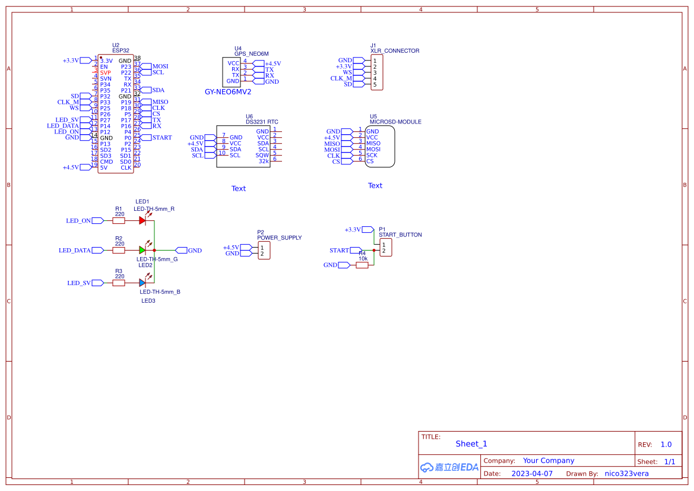Click the green LED2 symbol

click(142, 250)
